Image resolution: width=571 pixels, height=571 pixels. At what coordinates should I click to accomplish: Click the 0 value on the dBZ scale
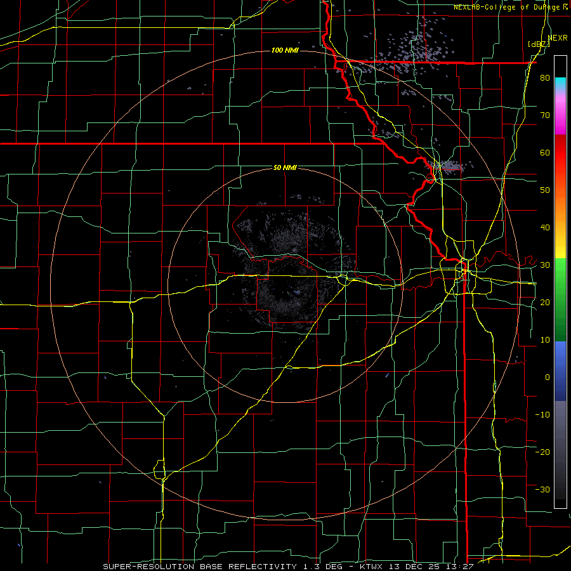tap(548, 377)
